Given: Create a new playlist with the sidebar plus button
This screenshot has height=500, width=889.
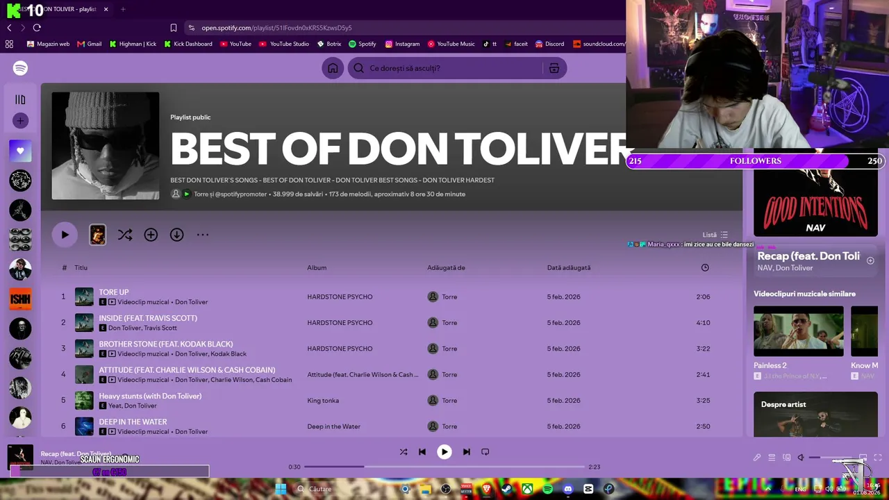Looking at the screenshot, I should (20, 121).
